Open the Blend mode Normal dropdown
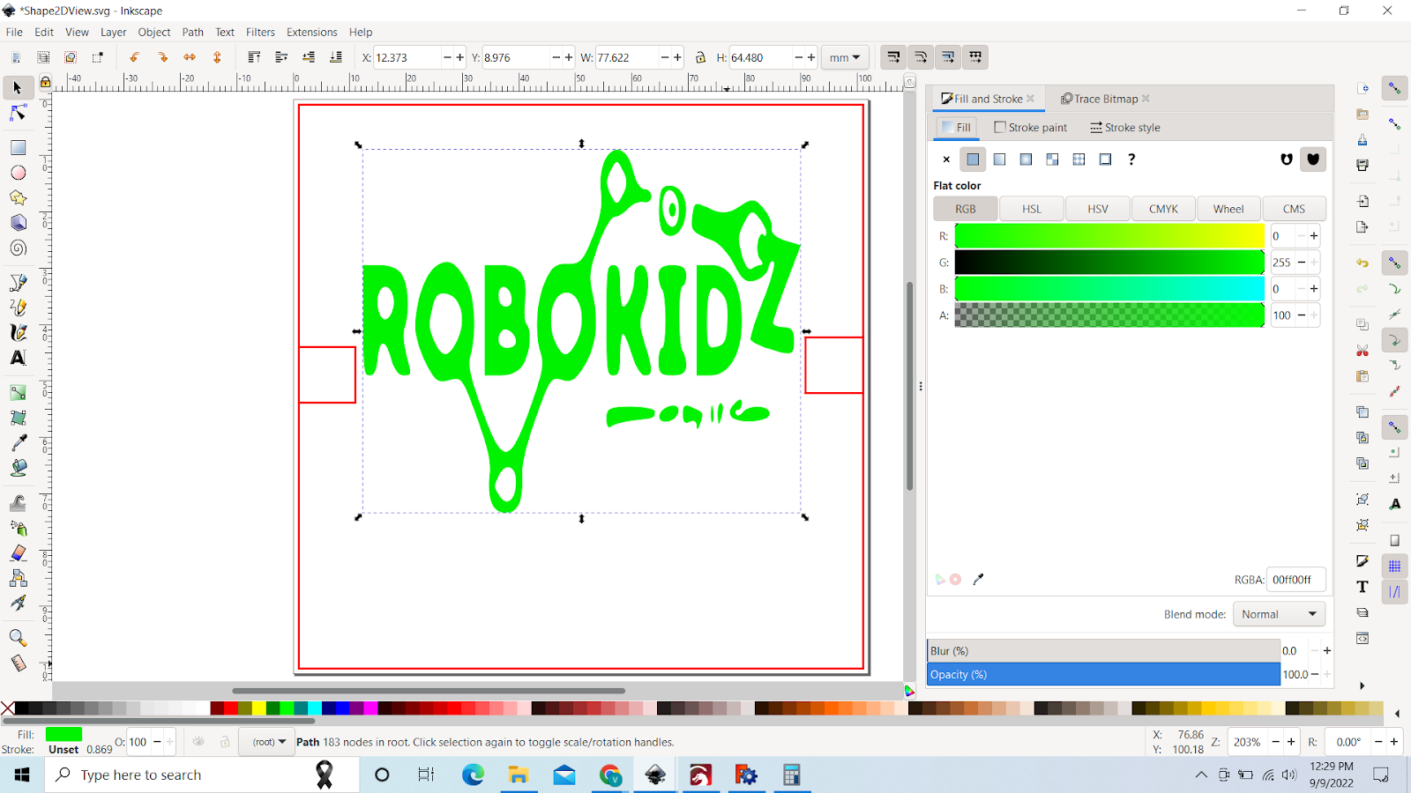This screenshot has width=1411, height=793. coord(1279,614)
